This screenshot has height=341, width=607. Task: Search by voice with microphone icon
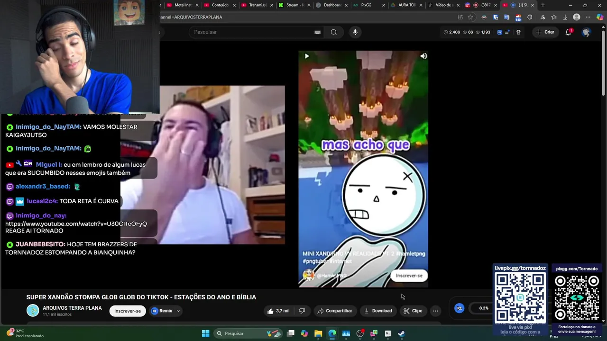[x=355, y=32]
